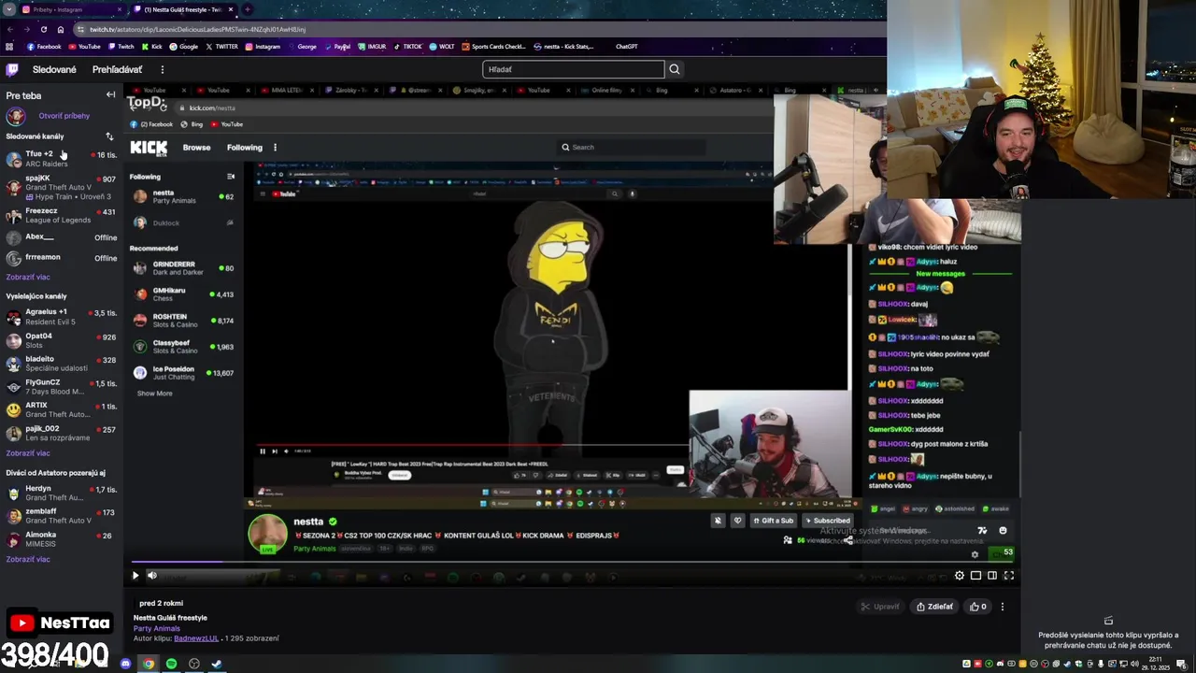Image resolution: width=1196 pixels, height=673 pixels.
Task: Enable theatre mode on clip player
Action: [x=992, y=576]
